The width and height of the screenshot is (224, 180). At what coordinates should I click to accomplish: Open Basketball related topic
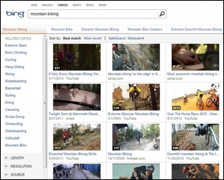pos(13,88)
